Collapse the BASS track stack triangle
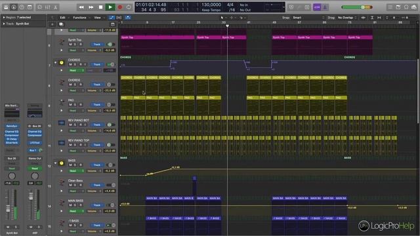420x236 pixels. 55,163
